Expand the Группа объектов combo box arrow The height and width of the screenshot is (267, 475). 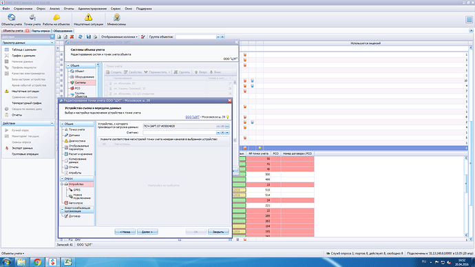218,36
